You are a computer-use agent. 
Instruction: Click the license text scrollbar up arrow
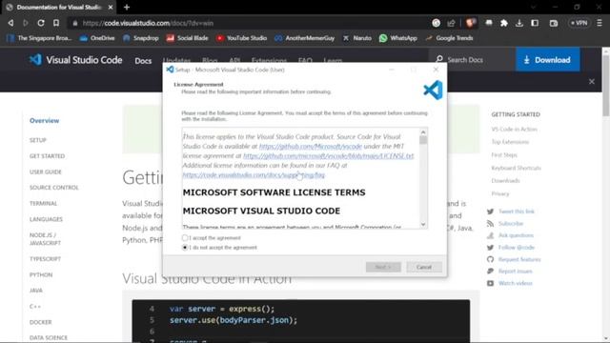[423, 132]
